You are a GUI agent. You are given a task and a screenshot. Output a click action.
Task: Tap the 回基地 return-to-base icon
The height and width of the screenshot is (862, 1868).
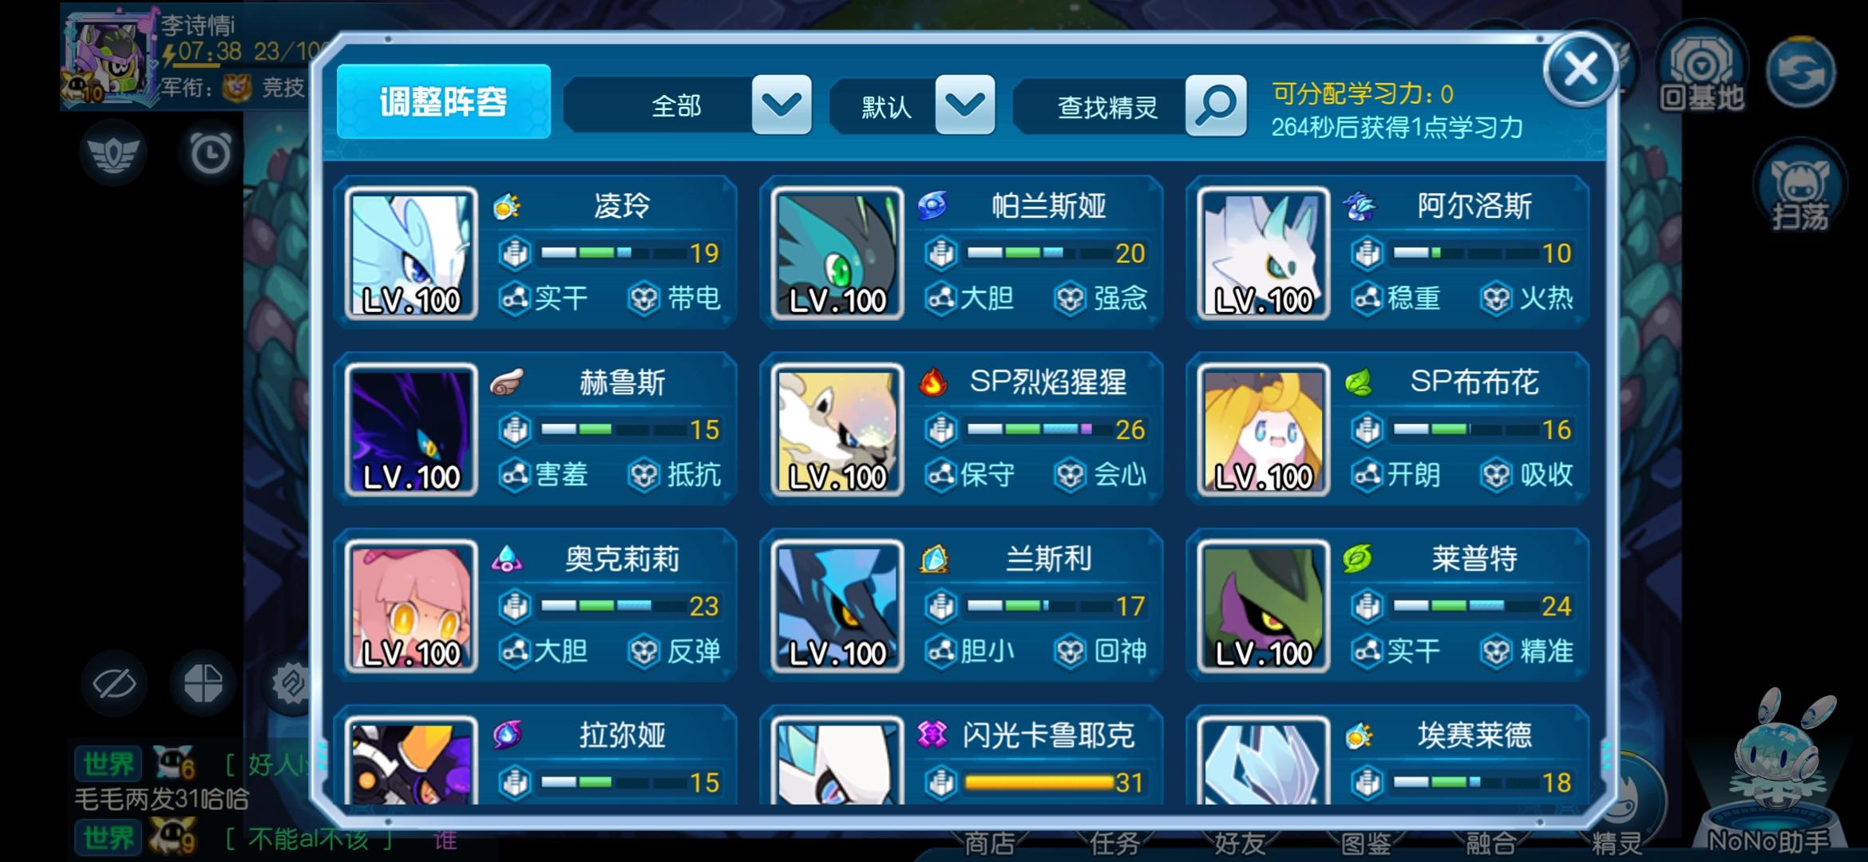click(x=1702, y=73)
